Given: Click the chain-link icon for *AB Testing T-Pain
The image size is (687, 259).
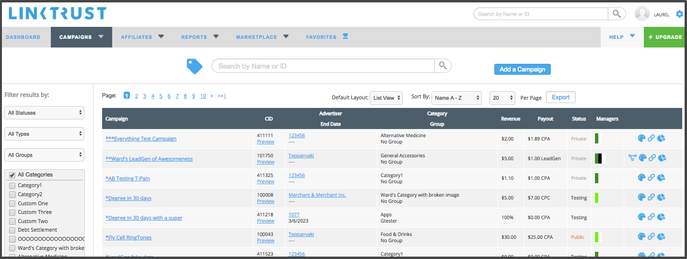Looking at the screenshot, I should tap(651, 177).
